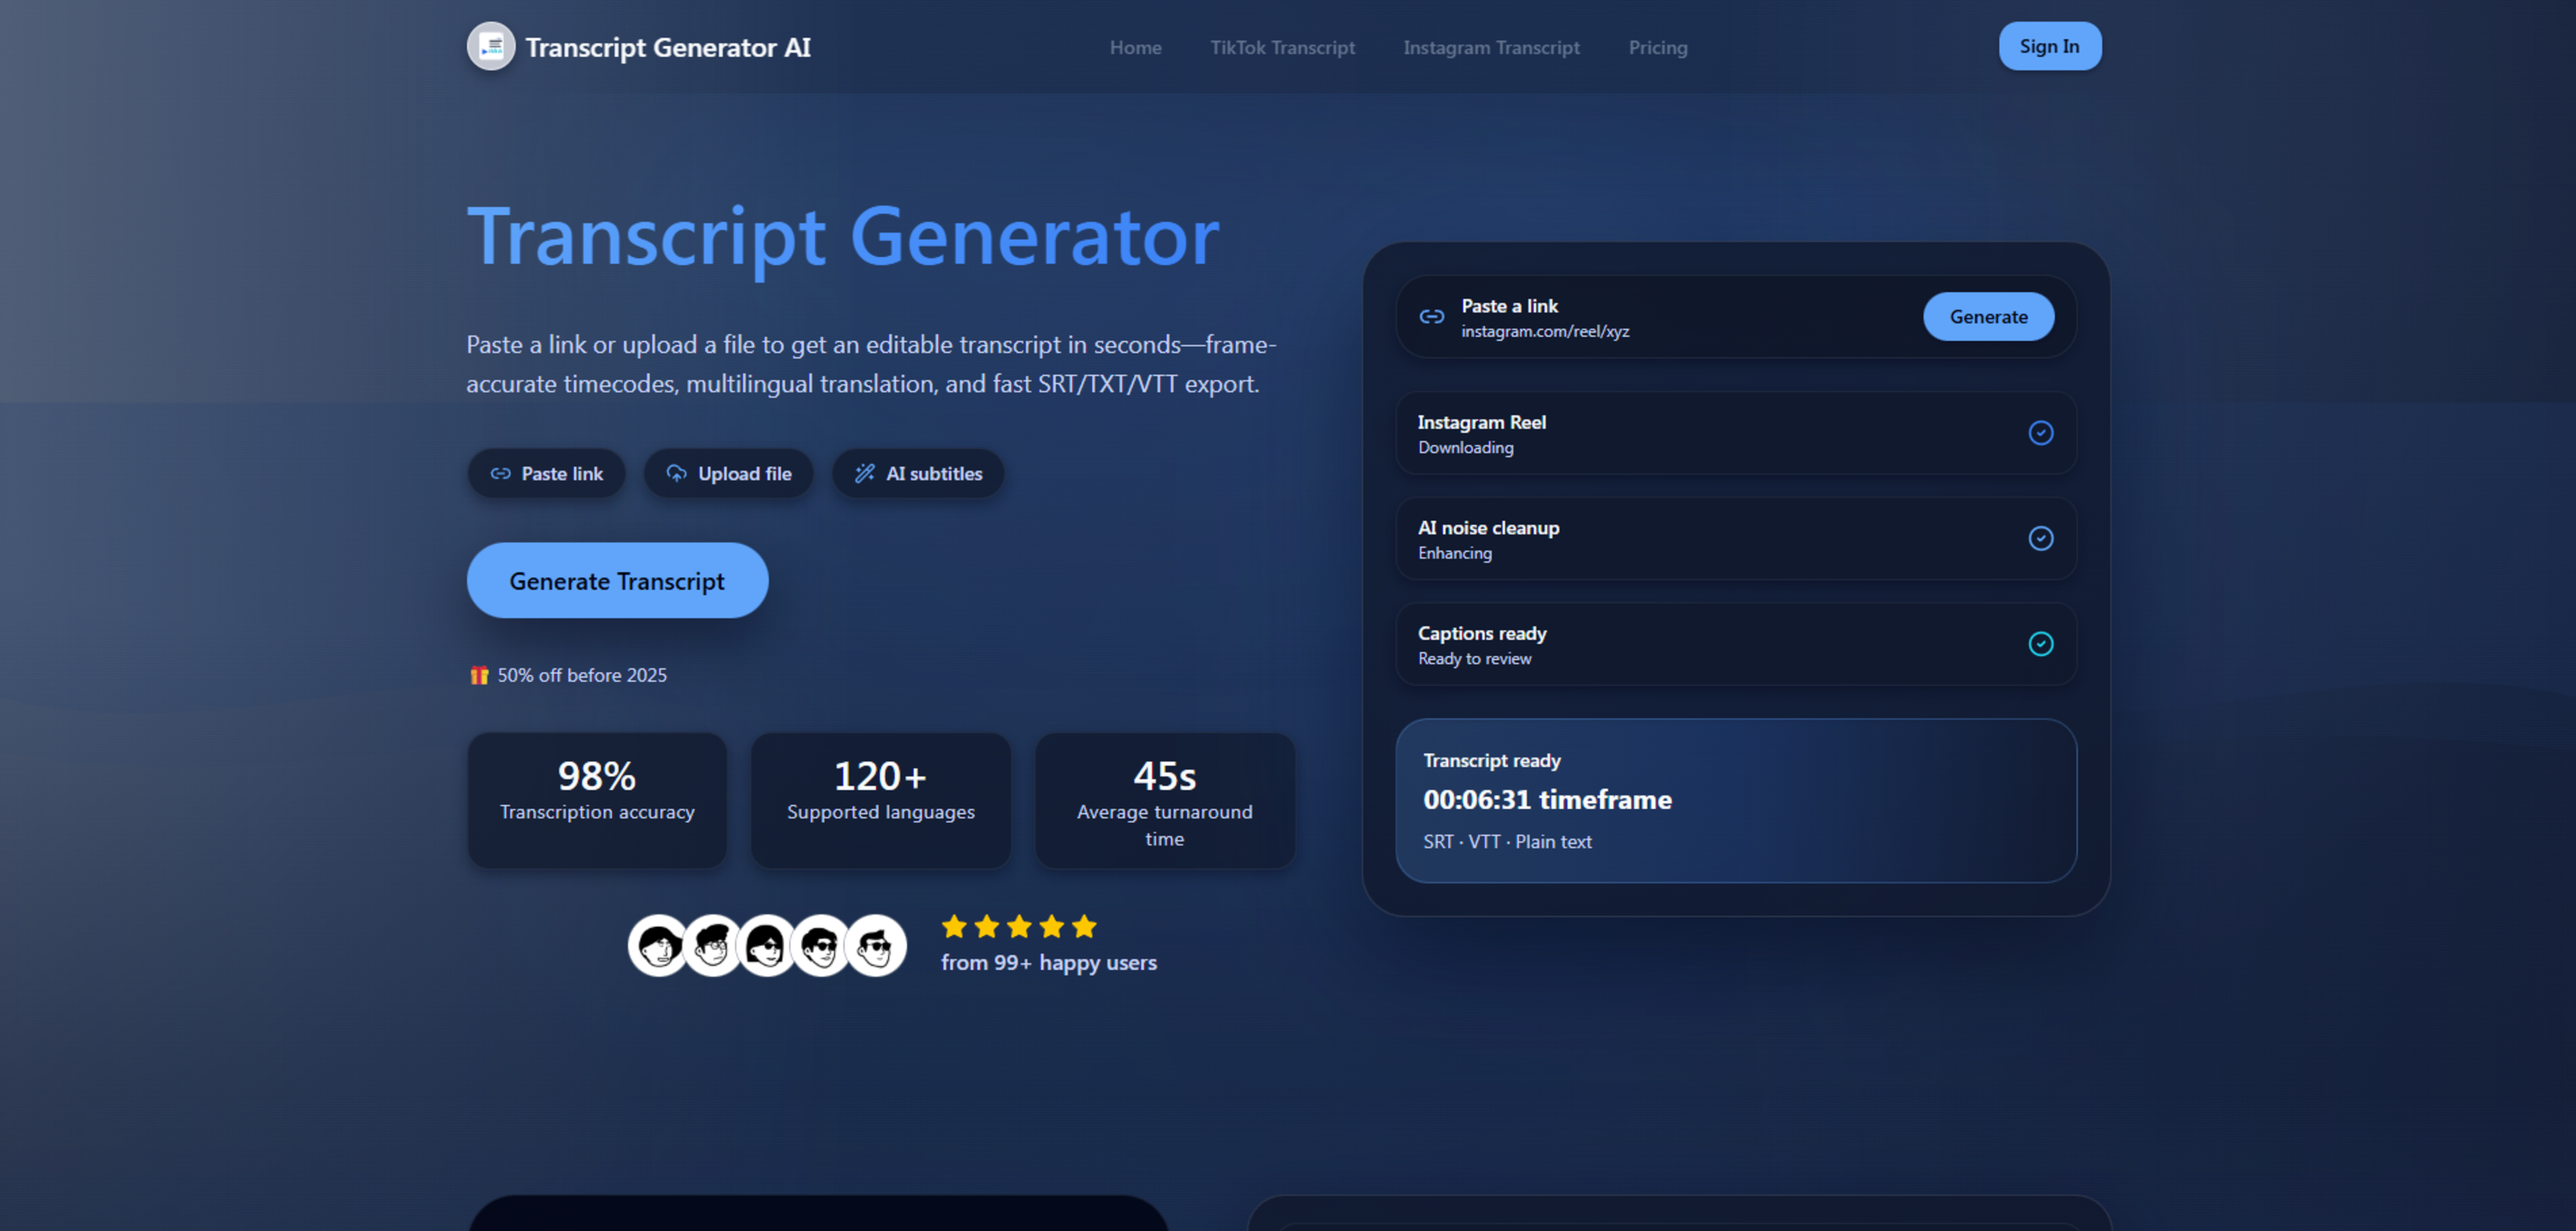The width and height of the screenshot is (2576, 1231).
Task: Click the five-star rating row
Action: tap(1019, 927)
